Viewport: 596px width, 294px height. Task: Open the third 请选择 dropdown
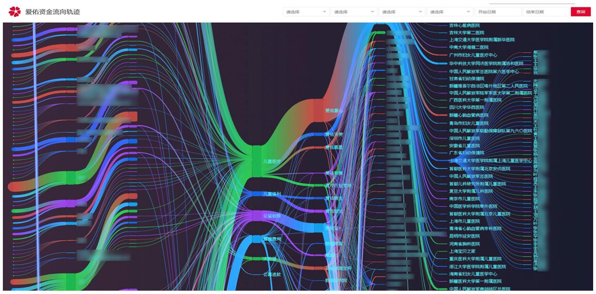tap(402, 12)
